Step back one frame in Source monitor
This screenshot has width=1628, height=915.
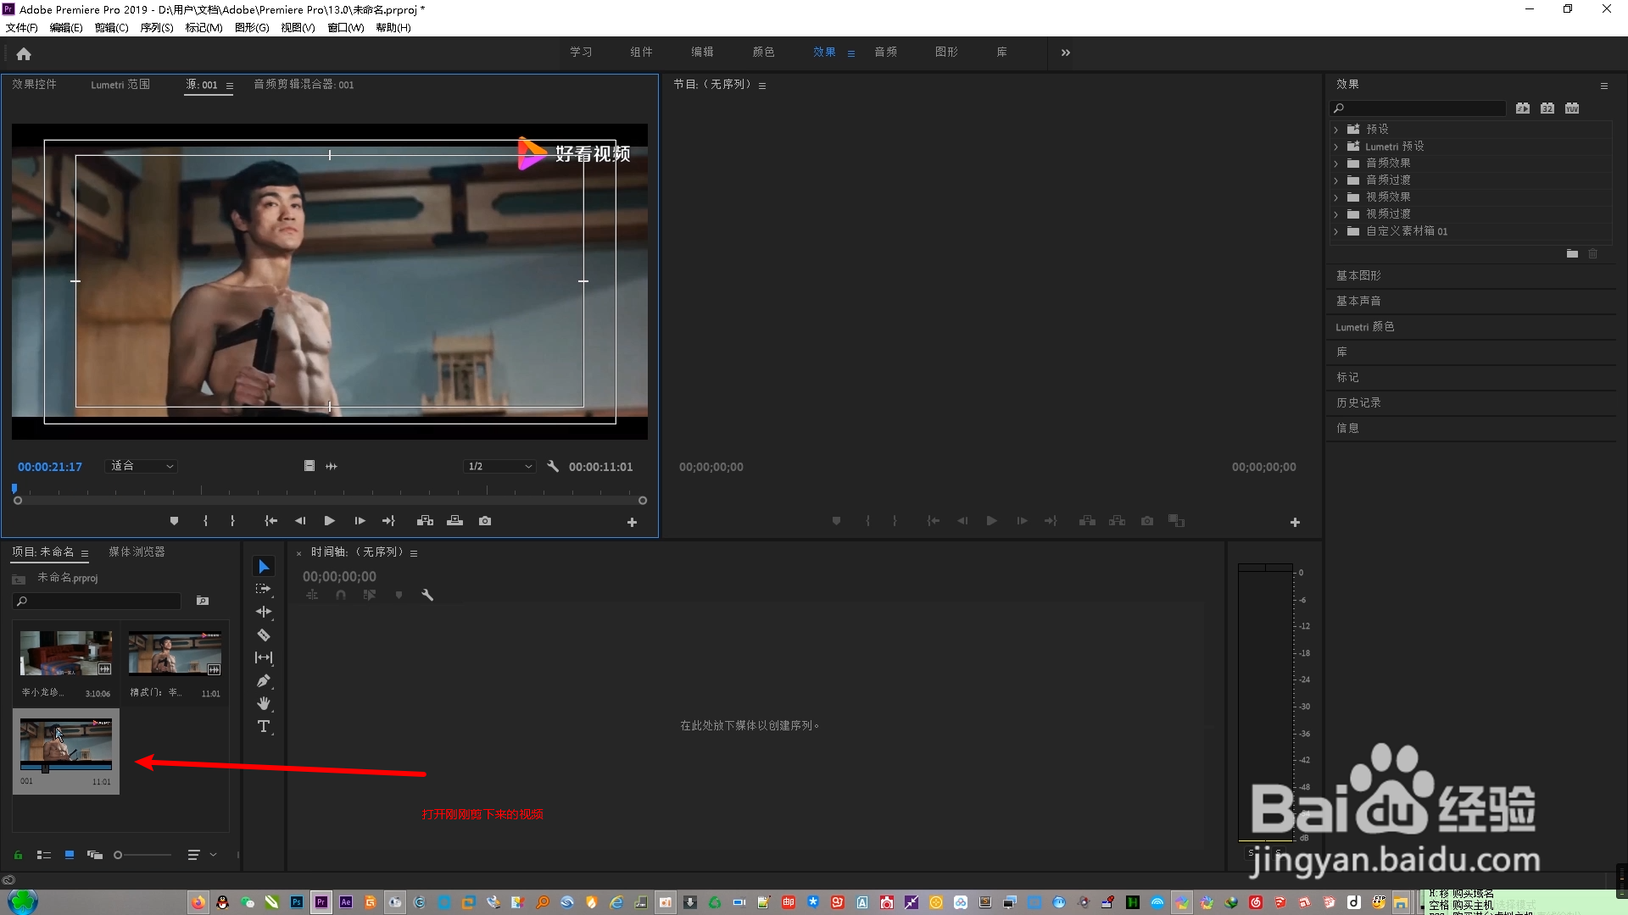pyautogui.click(x=300, y=521)
